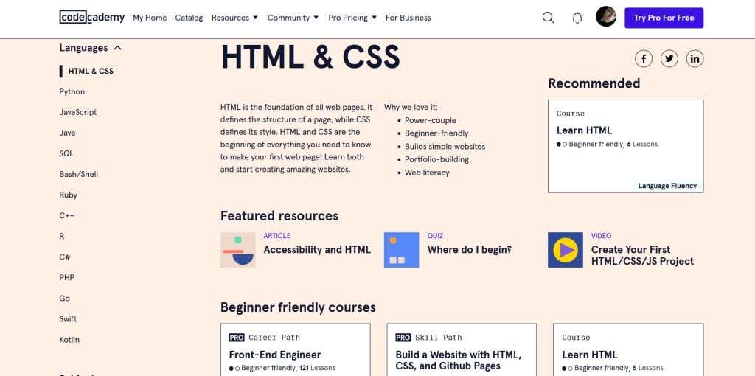Open the recommended Learn HTML course card
The image size is (755, 376).
(625, 146)
